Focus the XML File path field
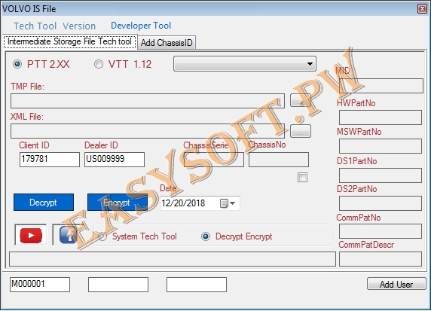Image resolution: width=431 pixels, height=311 pixels. pyautogui.click(x=148, y=131)
